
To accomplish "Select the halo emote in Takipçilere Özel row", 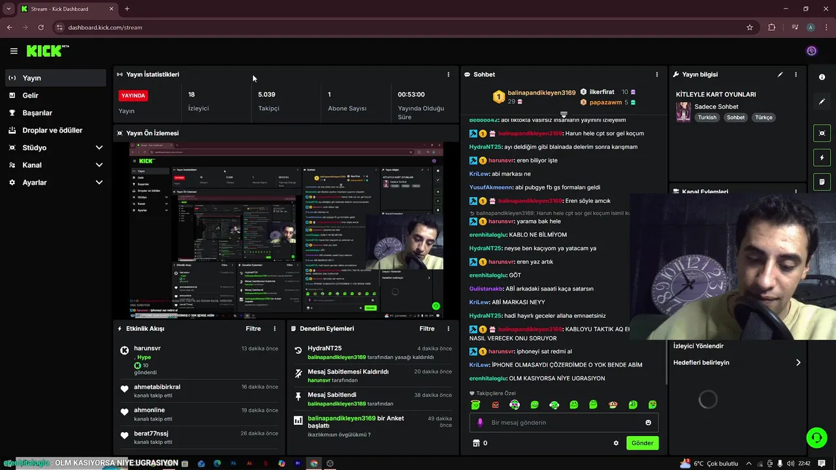I will pyautogui.click(x=475, y=405).
